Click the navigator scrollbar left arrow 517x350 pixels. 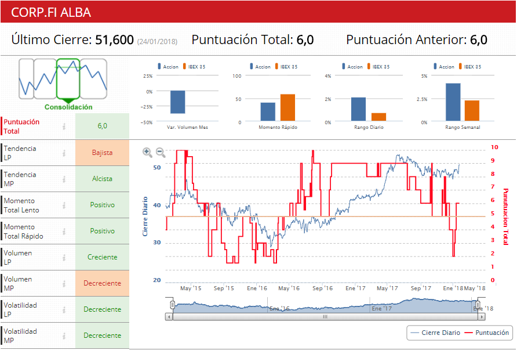tap(169, 317)
